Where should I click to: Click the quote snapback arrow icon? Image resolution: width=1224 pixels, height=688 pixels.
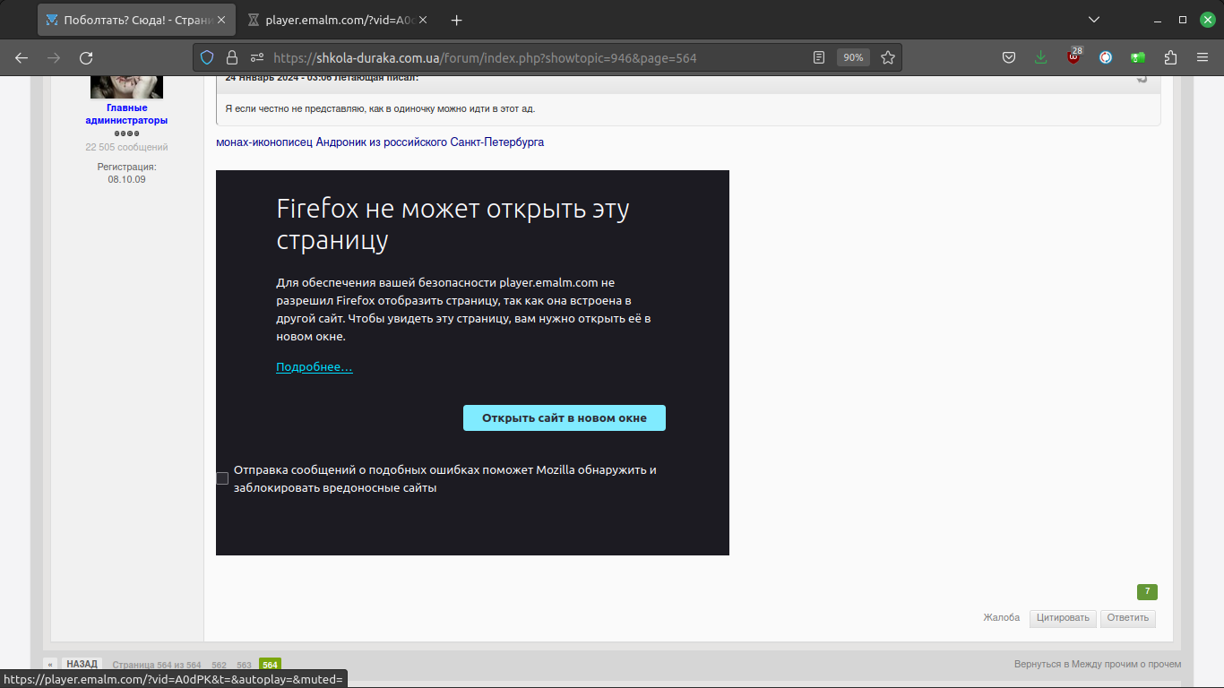click(x=1142, y=78)
